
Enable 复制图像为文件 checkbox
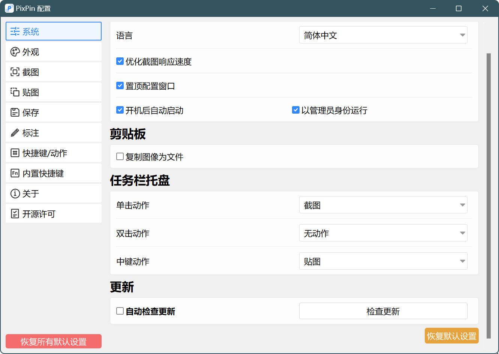coord(120,156)
